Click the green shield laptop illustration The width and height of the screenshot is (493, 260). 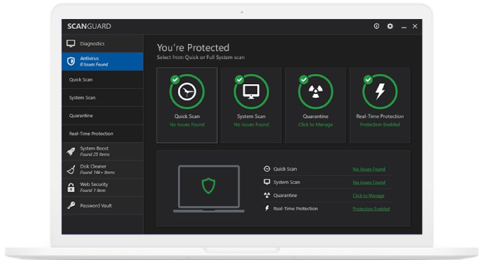pos(208,188)
